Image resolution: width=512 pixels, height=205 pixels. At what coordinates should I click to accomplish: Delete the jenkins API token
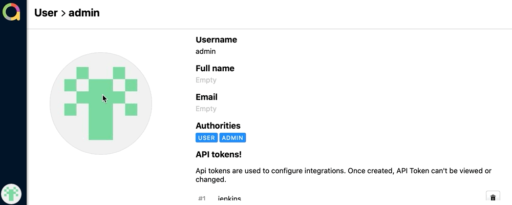(493, 198)
